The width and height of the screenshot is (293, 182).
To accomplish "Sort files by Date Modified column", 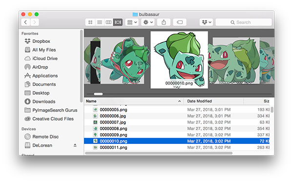I will point(199,101).
